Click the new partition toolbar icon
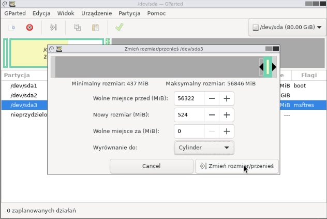327x219 pixels. coord(11,27)
